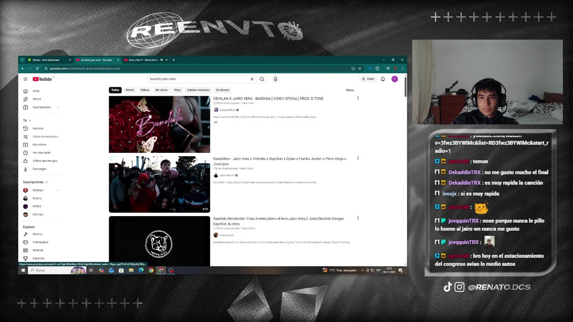The image size is (573, 322).
Task: Go back in Chrome
Action: 22,68
